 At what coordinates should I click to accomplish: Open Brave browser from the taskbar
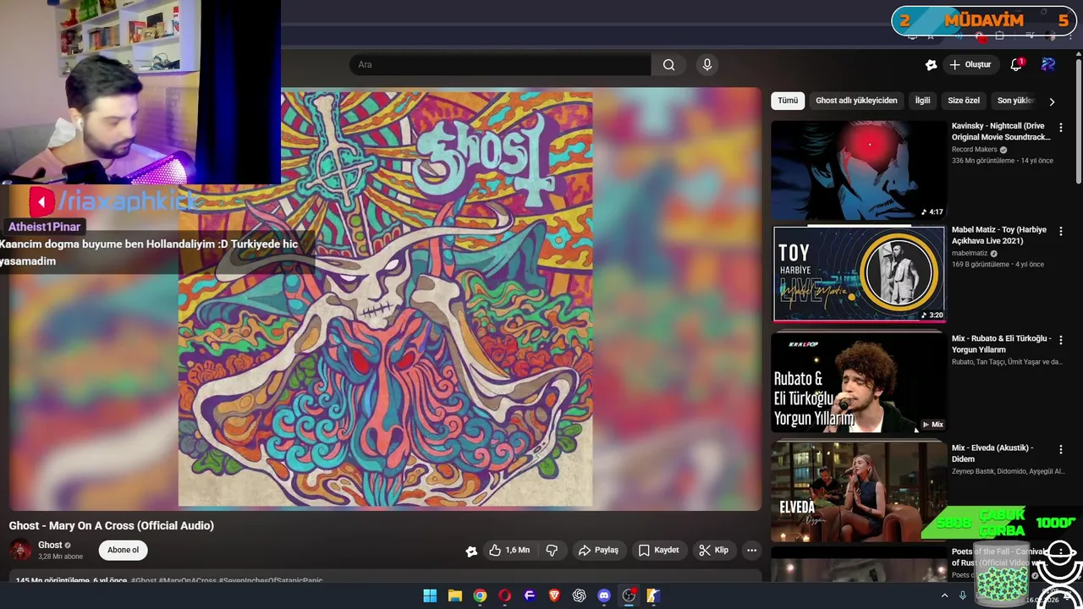click(x=554, y=595)
